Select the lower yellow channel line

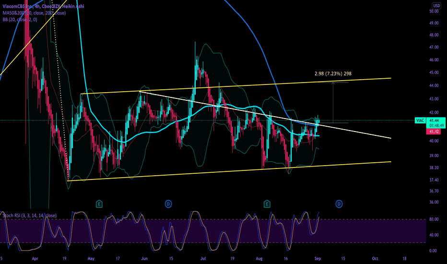[229, 171]
